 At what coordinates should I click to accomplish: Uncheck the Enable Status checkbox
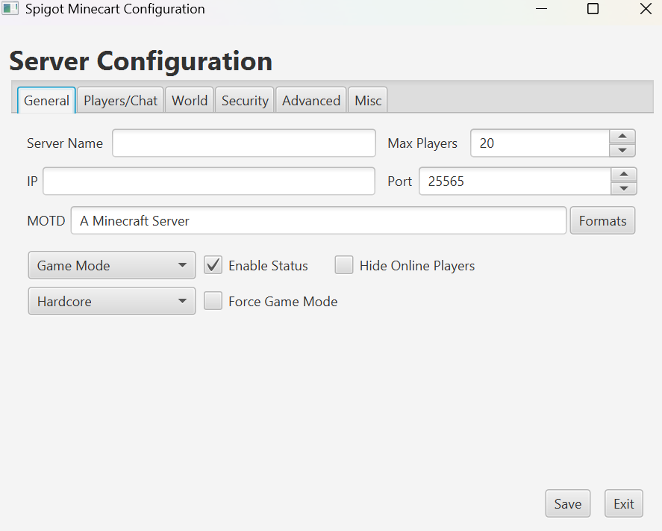tap(213, 265)
